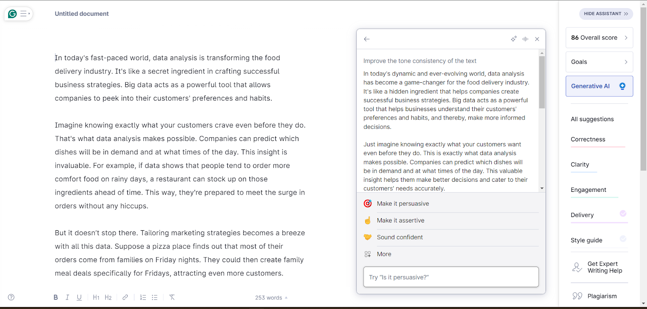Hide the assistant sidebar
Viewport: 647px width, 309px height.
coord(606,14)
